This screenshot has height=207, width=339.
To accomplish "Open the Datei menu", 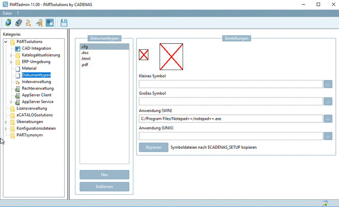I will pos(7,13).
